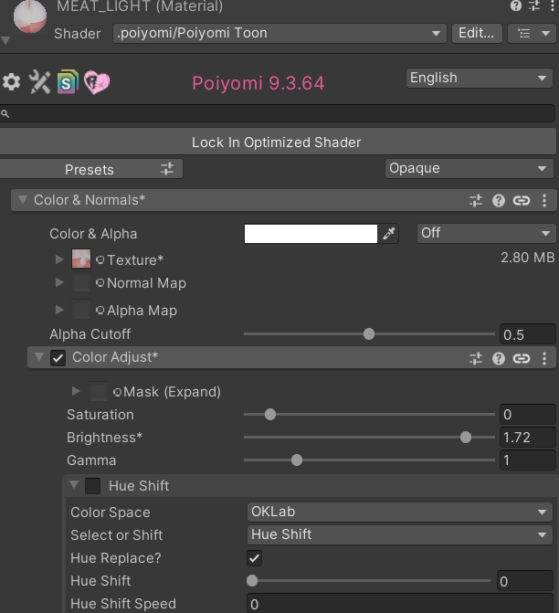Viewport: 559px width, 613px height.
Task: Open Color Adjust help question mark
Action: (499, 358)
